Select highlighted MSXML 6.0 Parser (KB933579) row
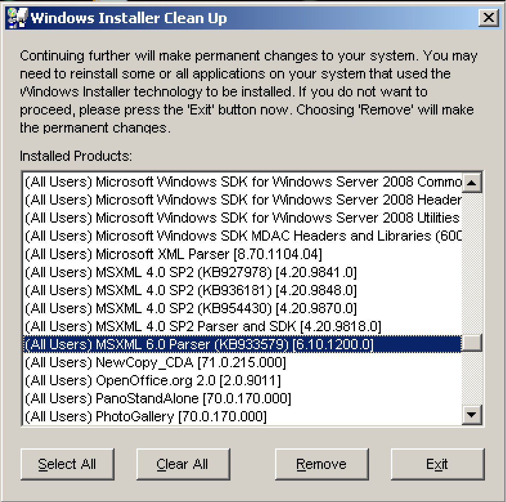Screen dimensions: 506x502 (242, 345)
